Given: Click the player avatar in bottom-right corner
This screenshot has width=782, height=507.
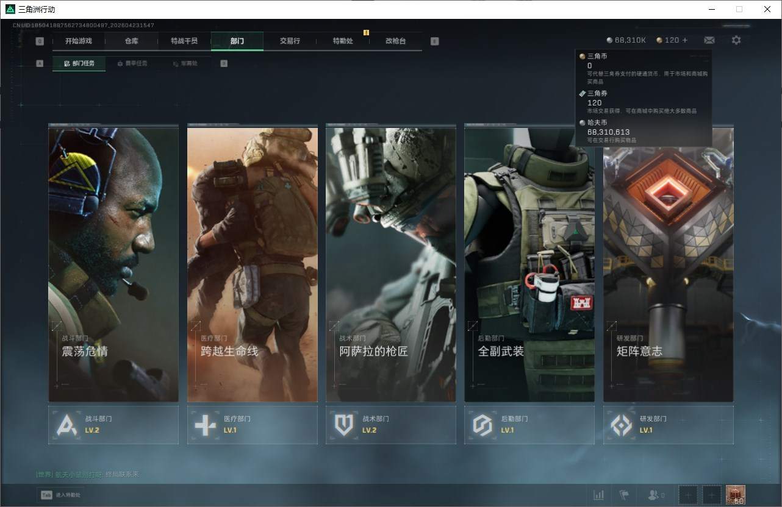Looking at the screenshot, I should 736,495.
